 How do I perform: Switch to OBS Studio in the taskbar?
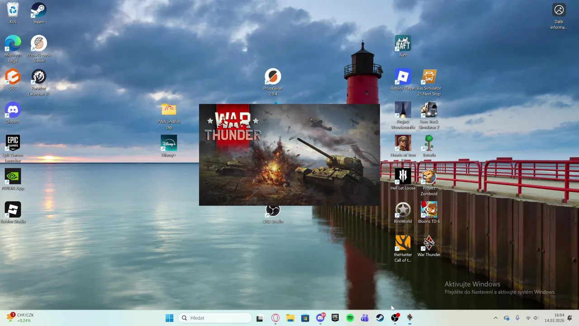click(395, 318)
